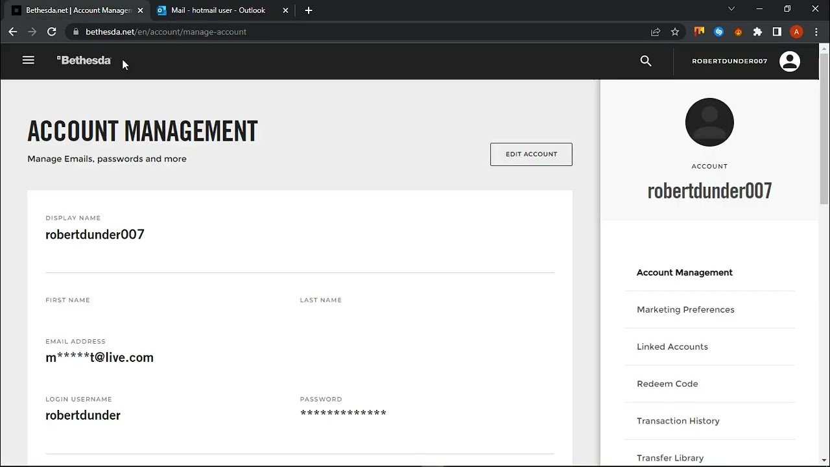Reload the page with the refresh icon
Viewport: 830px width, 467px height.
point(52,32)
